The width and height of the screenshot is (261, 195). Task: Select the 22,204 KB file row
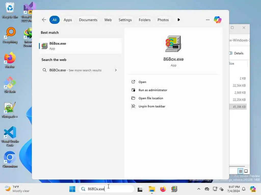[x=238, y=100]
